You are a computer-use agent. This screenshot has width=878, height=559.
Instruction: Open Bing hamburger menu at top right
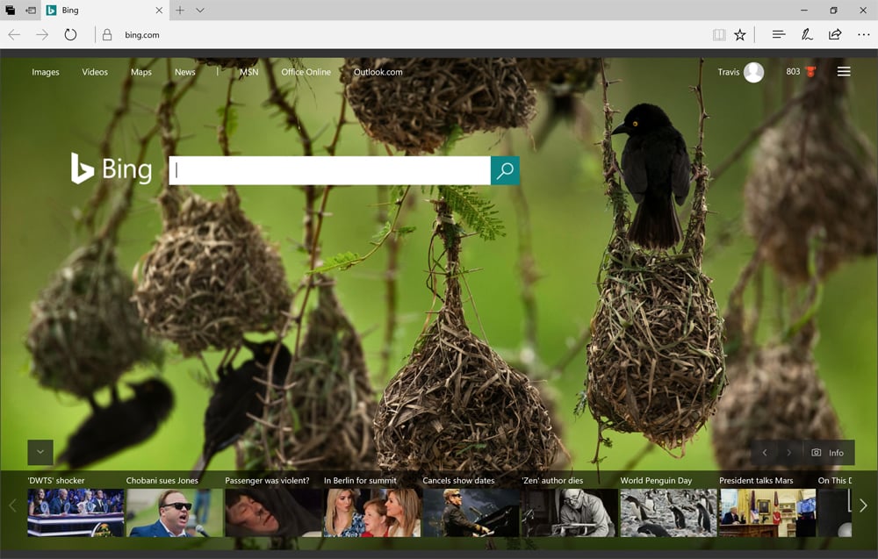tap(844, 72)
